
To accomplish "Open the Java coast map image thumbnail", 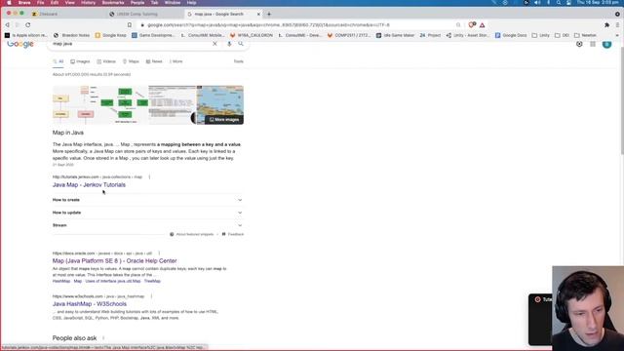I will point(220,104).
